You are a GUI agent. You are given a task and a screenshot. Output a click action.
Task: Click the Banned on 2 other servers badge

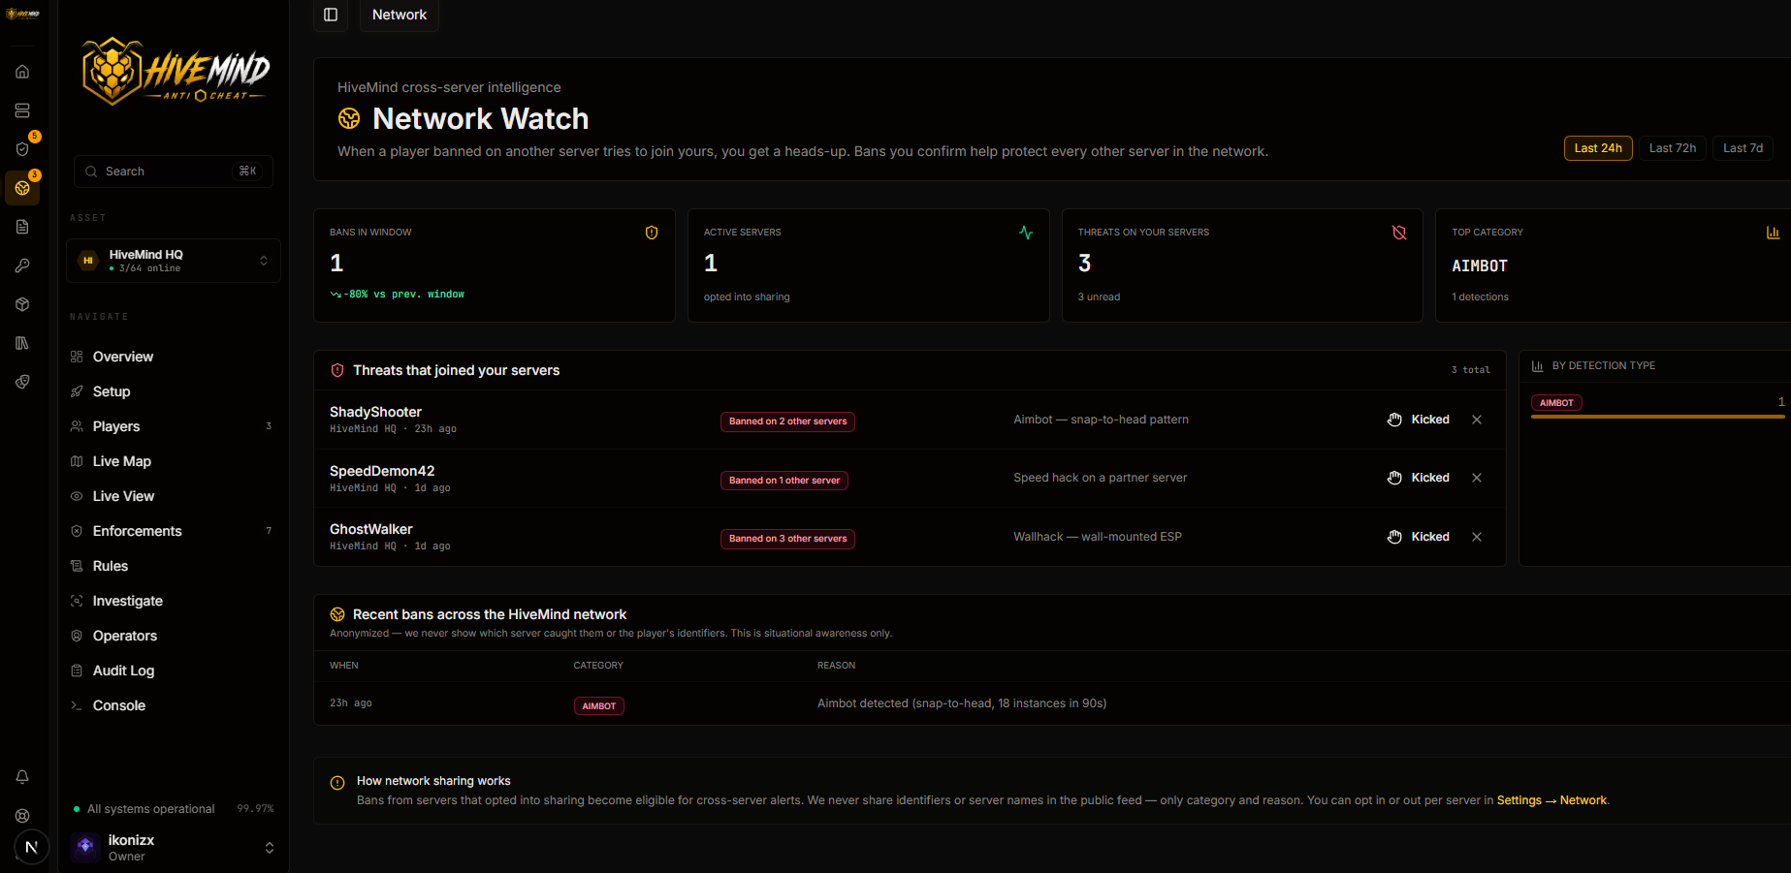pos(787,421)
